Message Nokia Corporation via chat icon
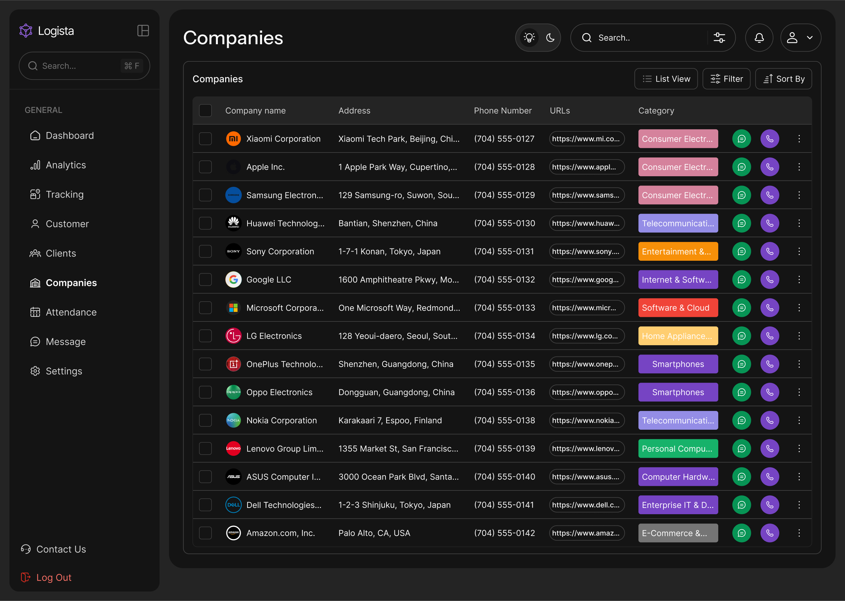The width and height of the screenshot is (845, 601). click(741, 420)
